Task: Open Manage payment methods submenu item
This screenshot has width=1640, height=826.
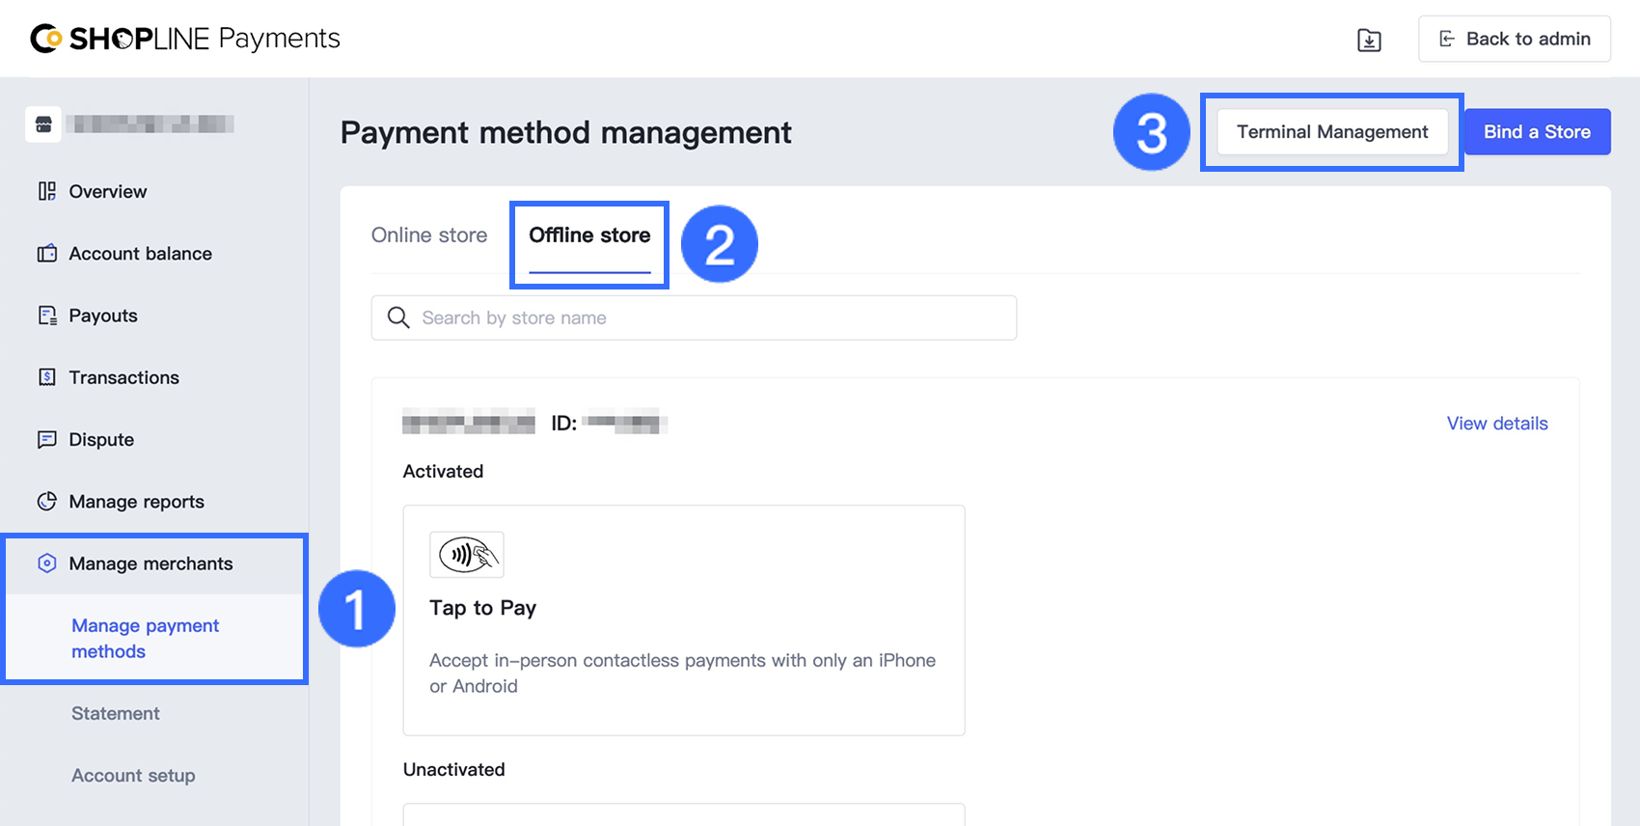Action: pyautogui.click(x=145, y=638)
